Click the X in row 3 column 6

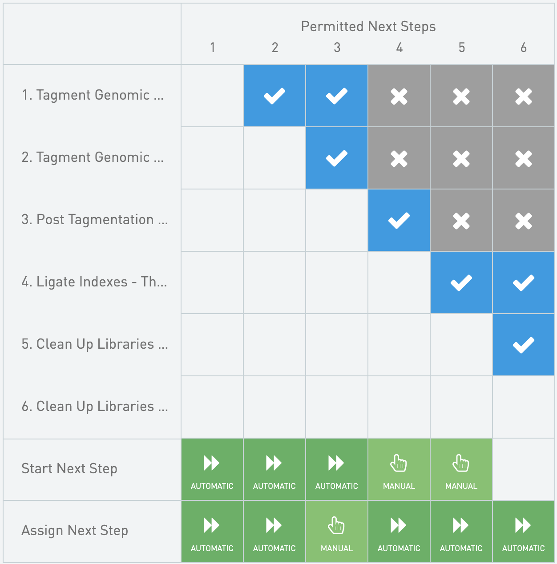524,221
